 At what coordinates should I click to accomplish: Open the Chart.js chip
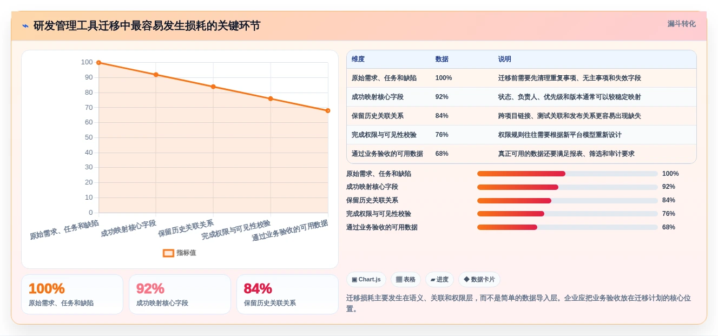tap(366, 280)
